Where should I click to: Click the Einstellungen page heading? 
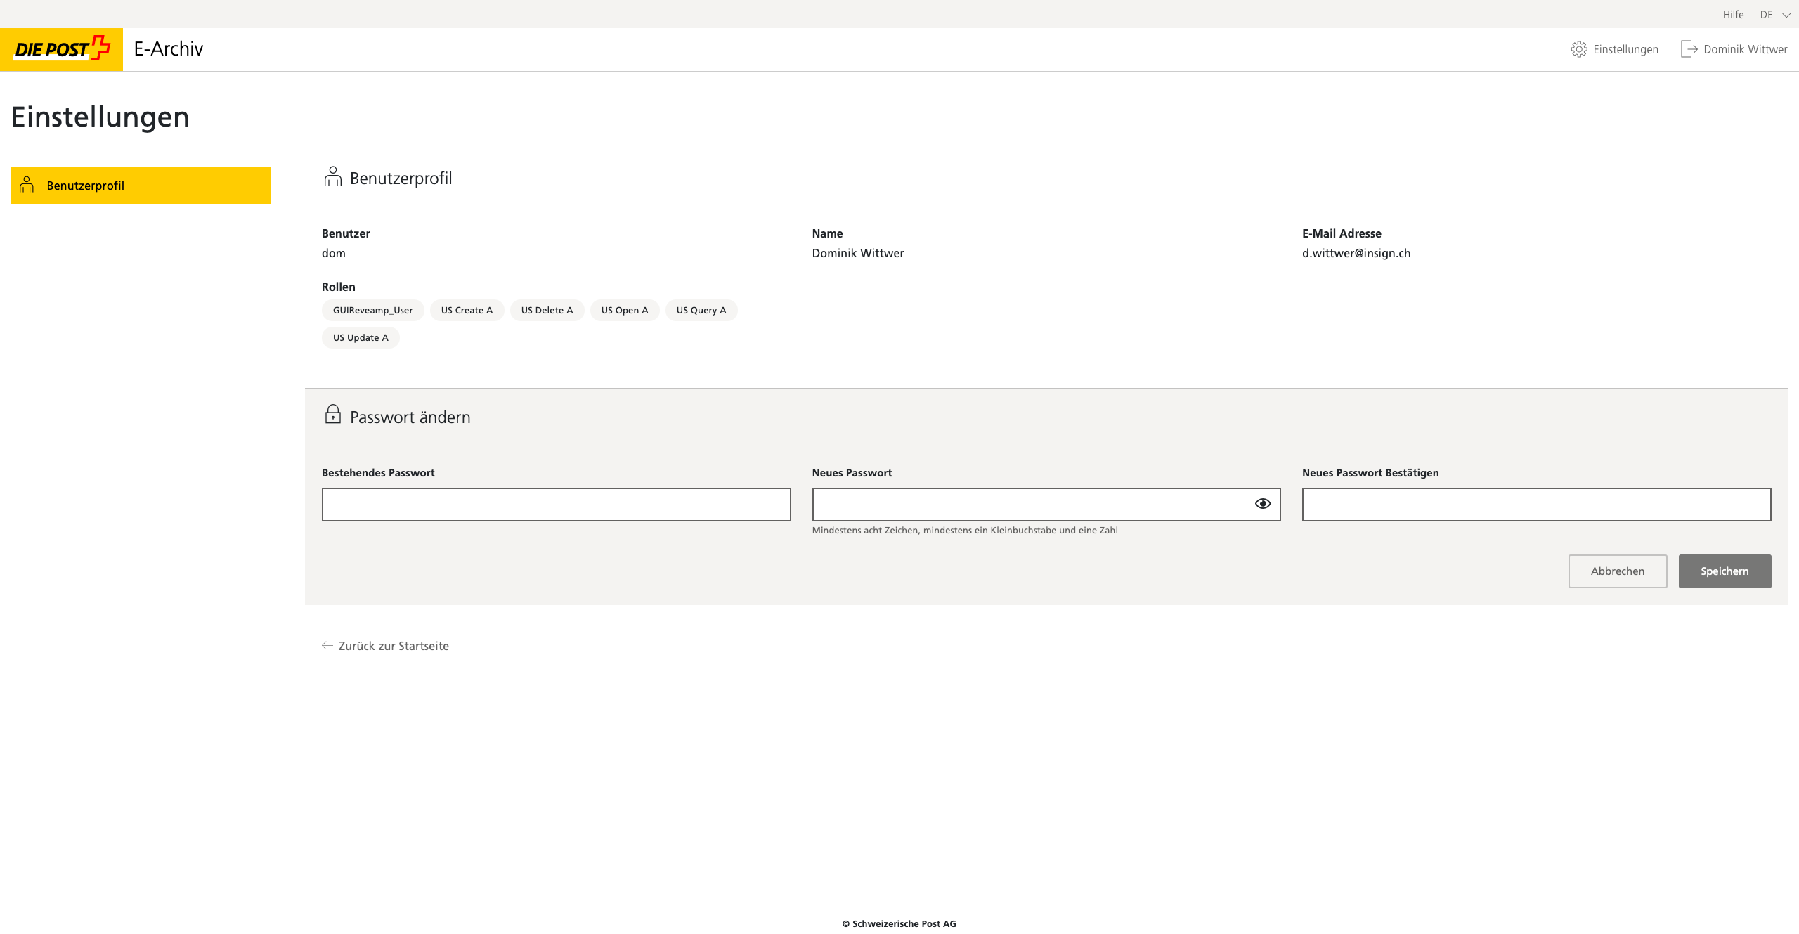pos(100,117)
